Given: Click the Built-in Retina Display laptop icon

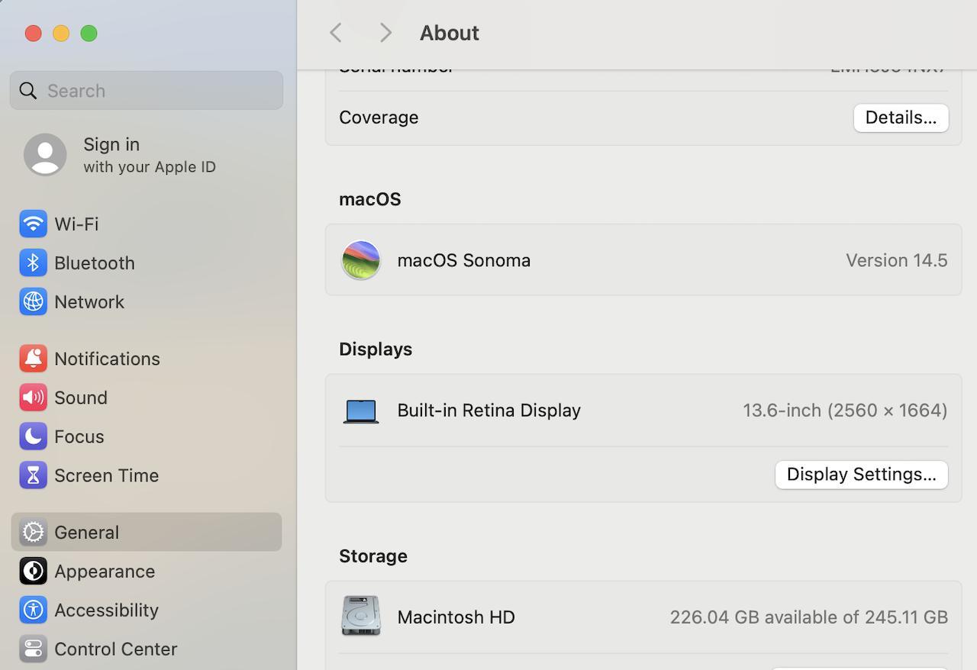Looking at the screenshot, I should (361, 411).
